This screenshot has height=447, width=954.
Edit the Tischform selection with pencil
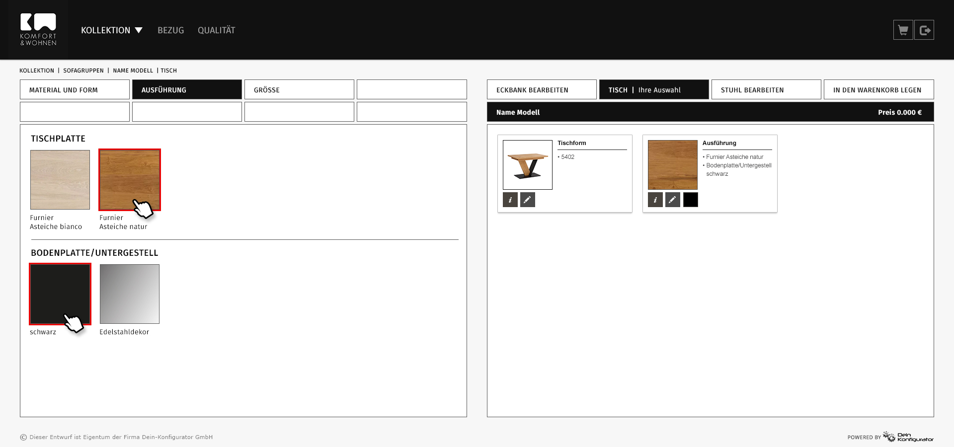(527, 200)
